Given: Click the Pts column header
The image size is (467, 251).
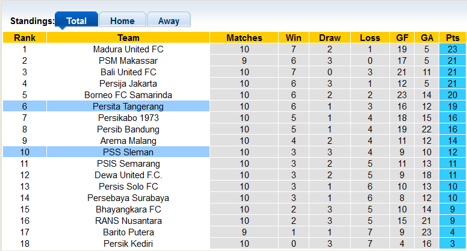Looking at the screenshot, I should tap(453, 38).
